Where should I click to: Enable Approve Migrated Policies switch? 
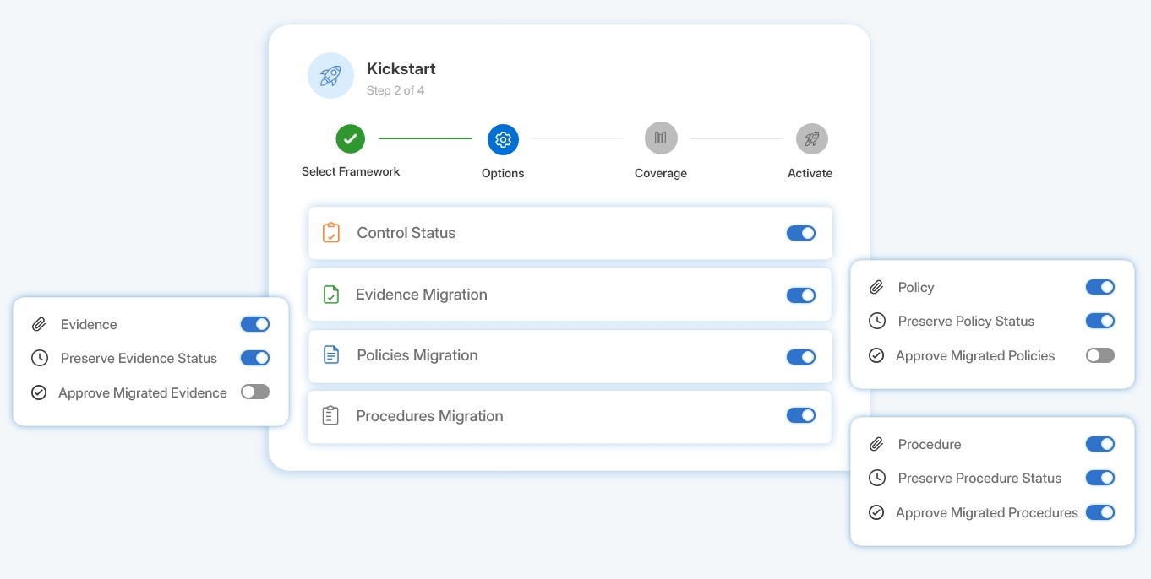[1100, 355]
